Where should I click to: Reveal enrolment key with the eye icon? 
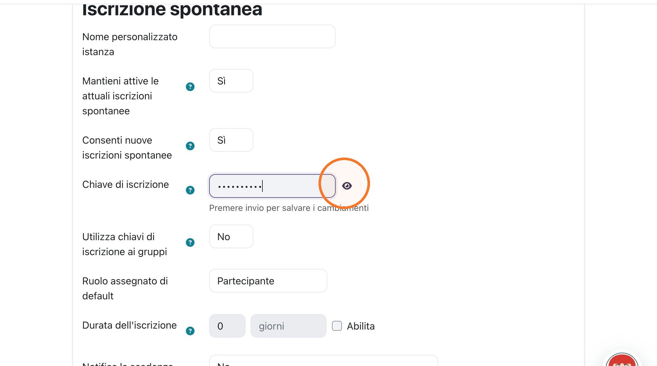(347, 186)
